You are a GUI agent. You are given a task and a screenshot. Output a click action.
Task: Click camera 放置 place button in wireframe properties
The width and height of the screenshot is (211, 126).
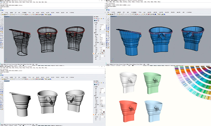tap(102, 44)
